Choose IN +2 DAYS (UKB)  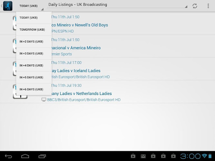[x=34, y=42]
